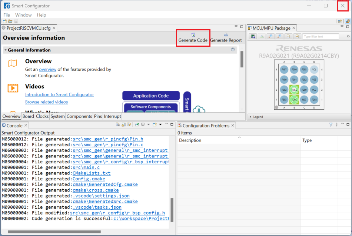352x236 pixels.
Task: Close the Configuration Problems tab
Action: (233, 125)
